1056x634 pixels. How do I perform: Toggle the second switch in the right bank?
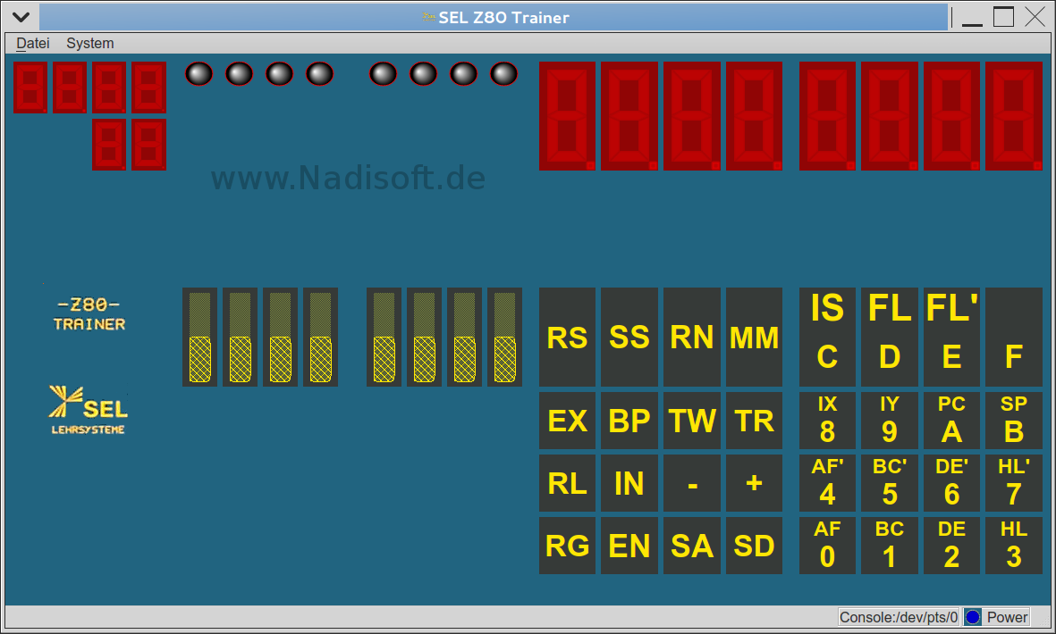(423, 337)
